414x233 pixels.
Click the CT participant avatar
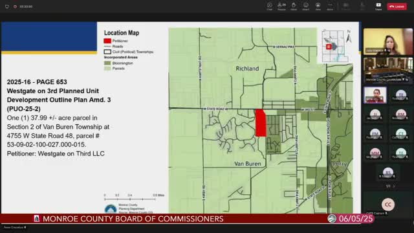pos(401,134)
